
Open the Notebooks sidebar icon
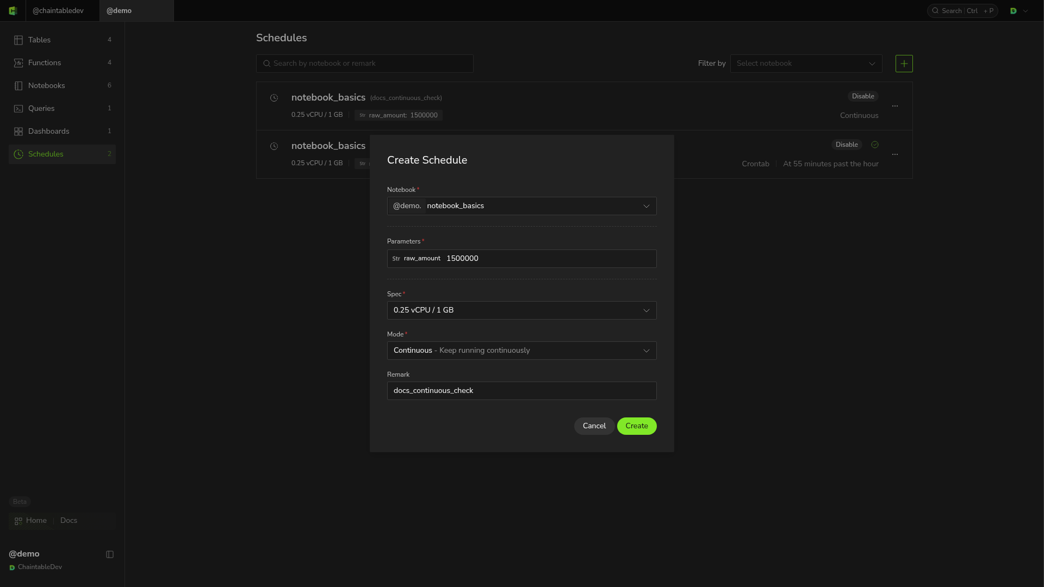[x=18, y=86]
